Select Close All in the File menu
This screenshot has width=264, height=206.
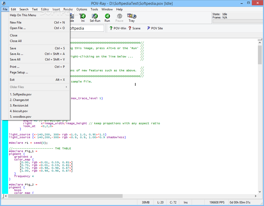39,41
